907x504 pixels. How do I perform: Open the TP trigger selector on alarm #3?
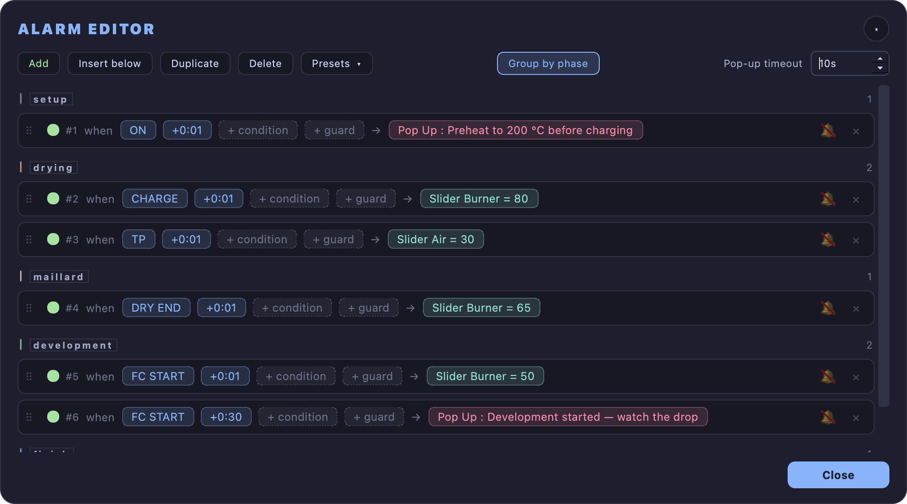click(138, 239)
